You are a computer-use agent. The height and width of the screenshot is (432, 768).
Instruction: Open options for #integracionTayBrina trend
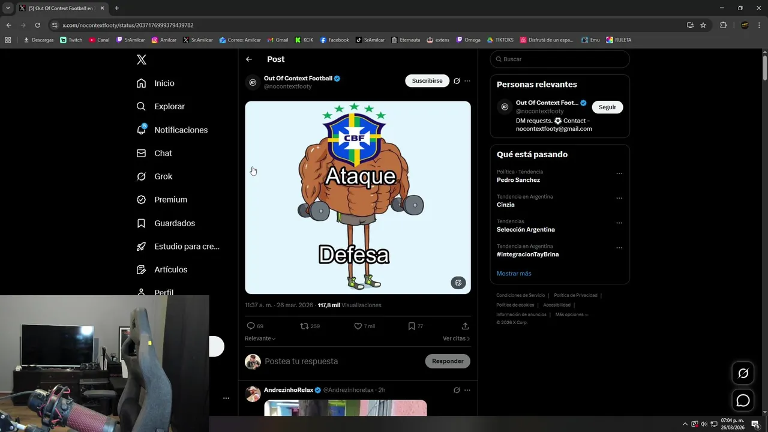pos(619,248)
